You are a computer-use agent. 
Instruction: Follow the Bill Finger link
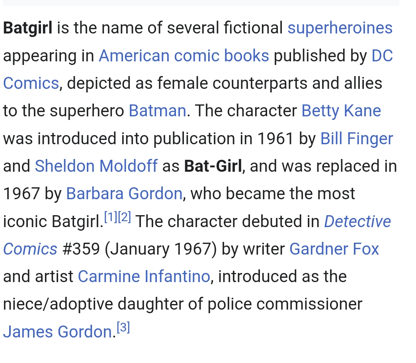(357, 139)
